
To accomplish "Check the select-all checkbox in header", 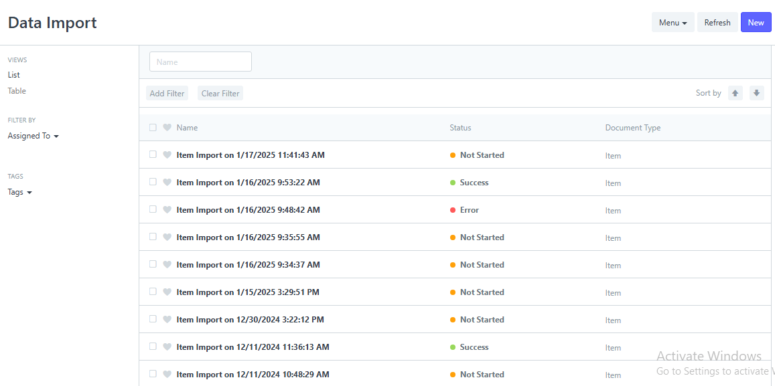I will 153,127.
